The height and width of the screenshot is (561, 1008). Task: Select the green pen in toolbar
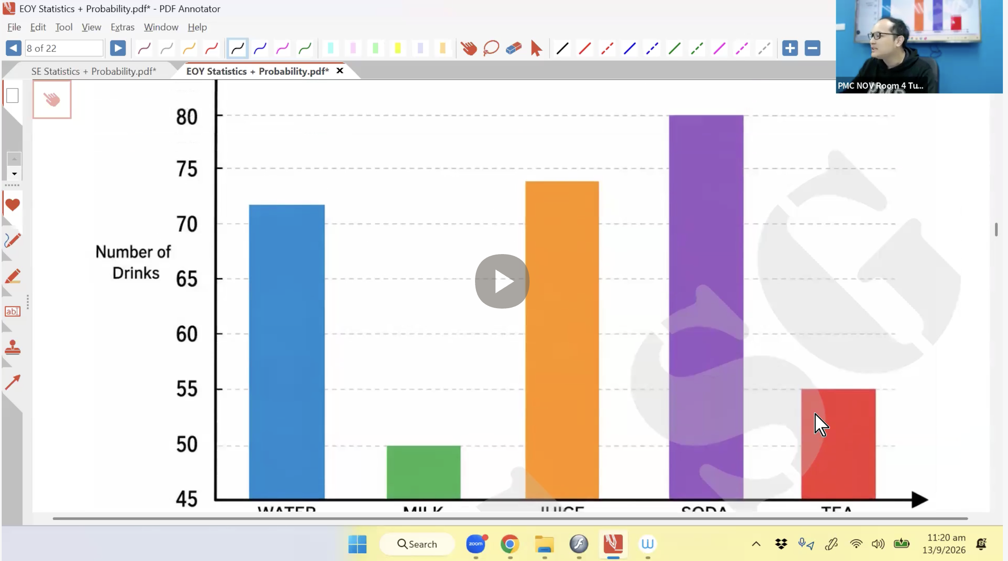[x=305, y=48]
